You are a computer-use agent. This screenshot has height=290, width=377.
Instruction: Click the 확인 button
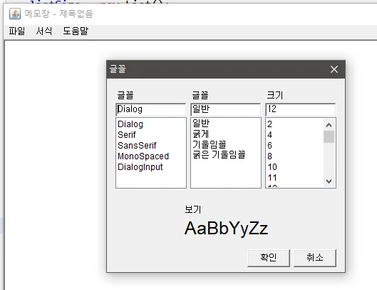pos(269,258)
